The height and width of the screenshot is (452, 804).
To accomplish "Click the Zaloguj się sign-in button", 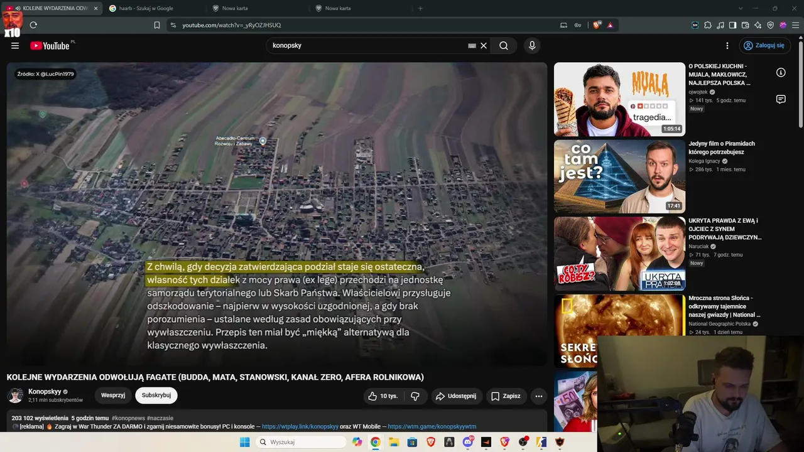I will (764, 46).
